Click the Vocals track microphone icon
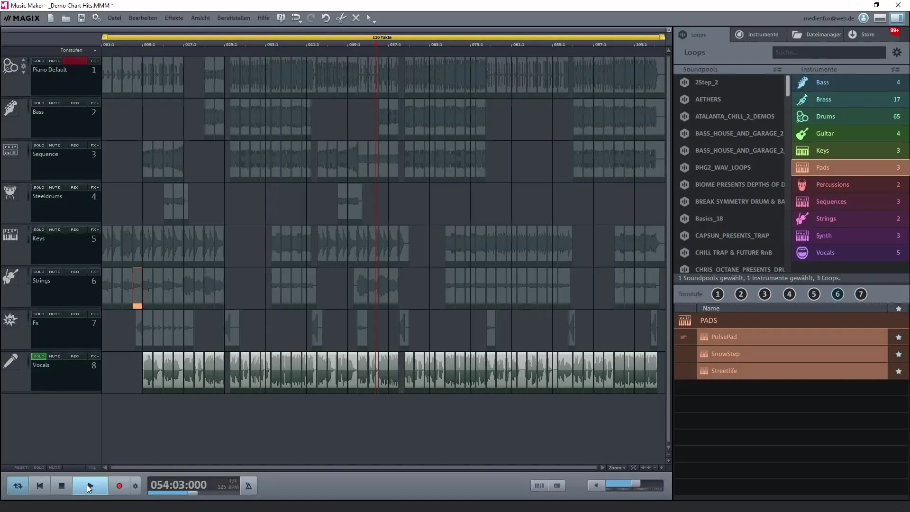910x512 pixels. point(10,361)
